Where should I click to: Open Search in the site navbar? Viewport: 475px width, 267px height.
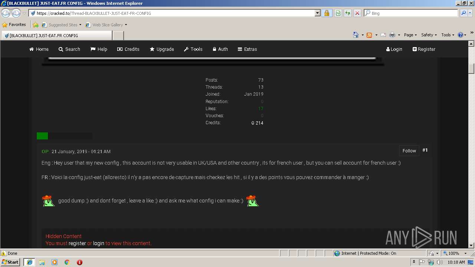[x=69, y=49]
